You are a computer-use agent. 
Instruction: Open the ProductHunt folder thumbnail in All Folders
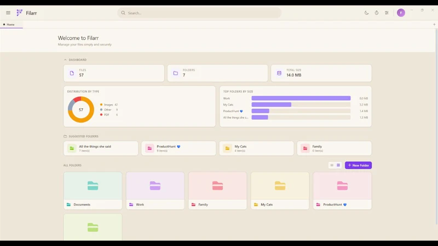(342, 186)
